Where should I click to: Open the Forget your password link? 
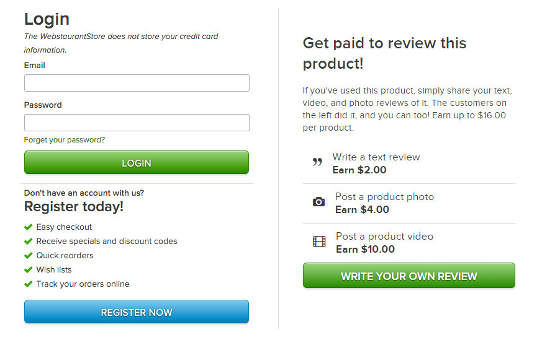65,140
